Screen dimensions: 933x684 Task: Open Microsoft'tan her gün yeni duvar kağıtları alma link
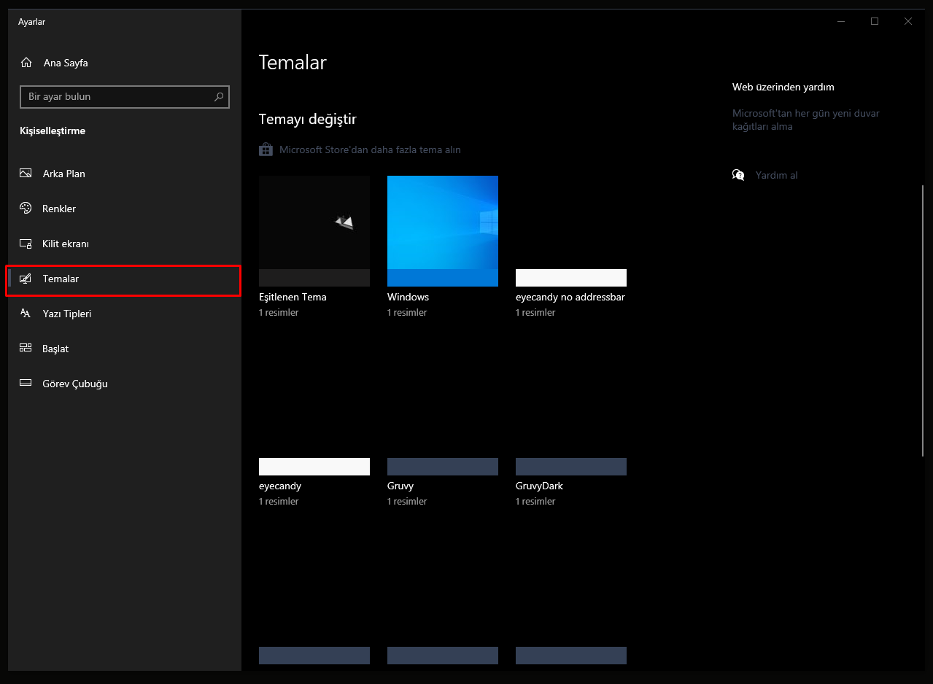pyautogui.click(x=806, y=120)
